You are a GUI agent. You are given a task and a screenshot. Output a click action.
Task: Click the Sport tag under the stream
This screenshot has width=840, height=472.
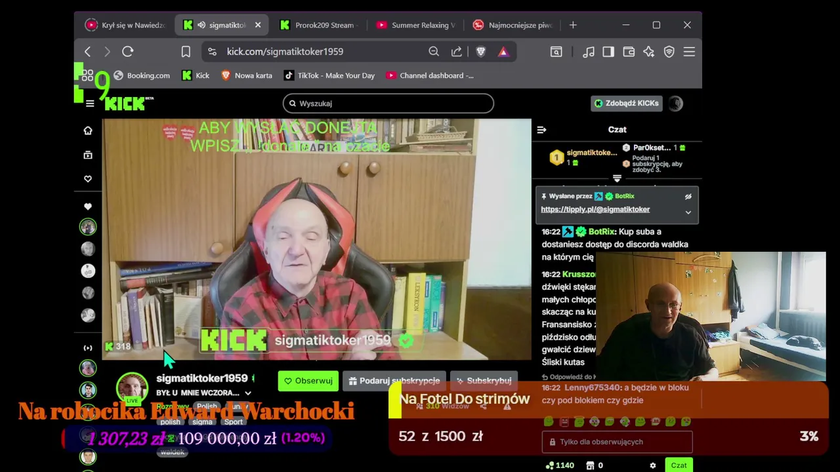234,422
